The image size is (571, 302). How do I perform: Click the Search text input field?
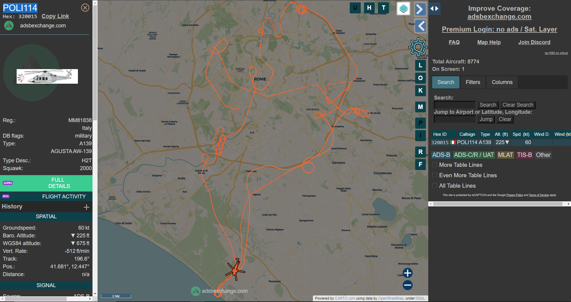pos(455,105)
